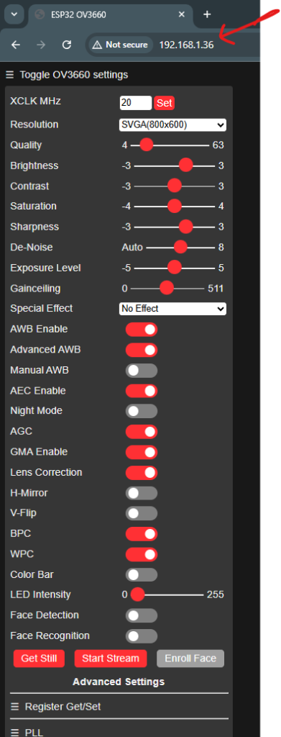The image size is (281, 737).
Task: Enable the H-Mirror toggle
Action: (x=141, y=493)
